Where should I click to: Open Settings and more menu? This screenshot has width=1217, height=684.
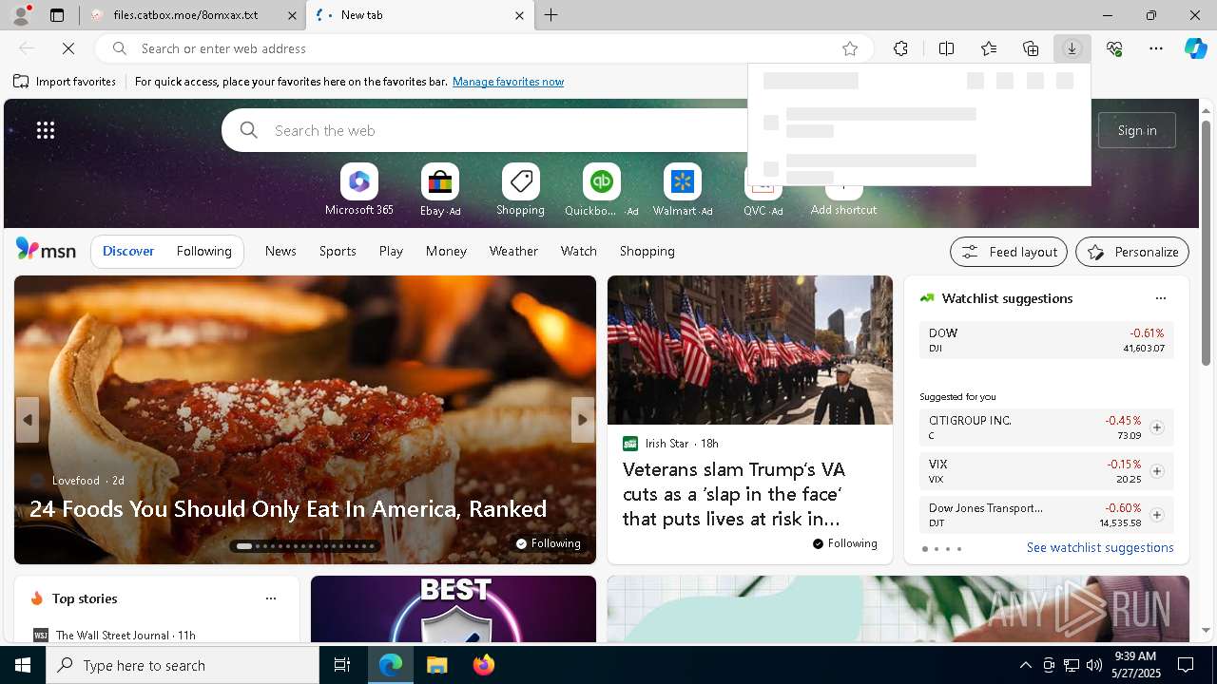(x=1156, y=48)
